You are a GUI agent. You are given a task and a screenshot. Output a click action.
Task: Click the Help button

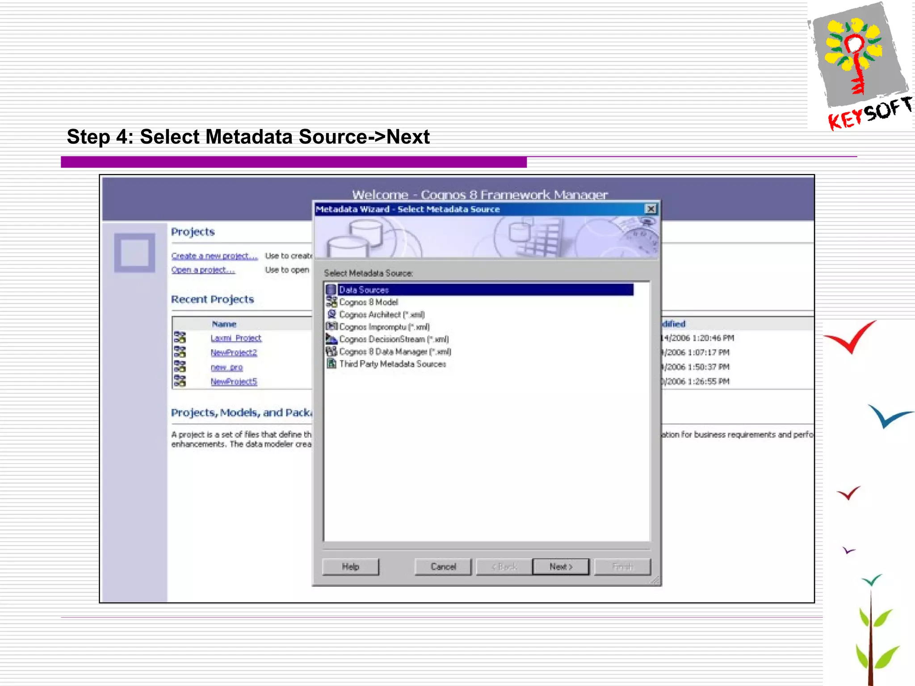pos(351,567)
